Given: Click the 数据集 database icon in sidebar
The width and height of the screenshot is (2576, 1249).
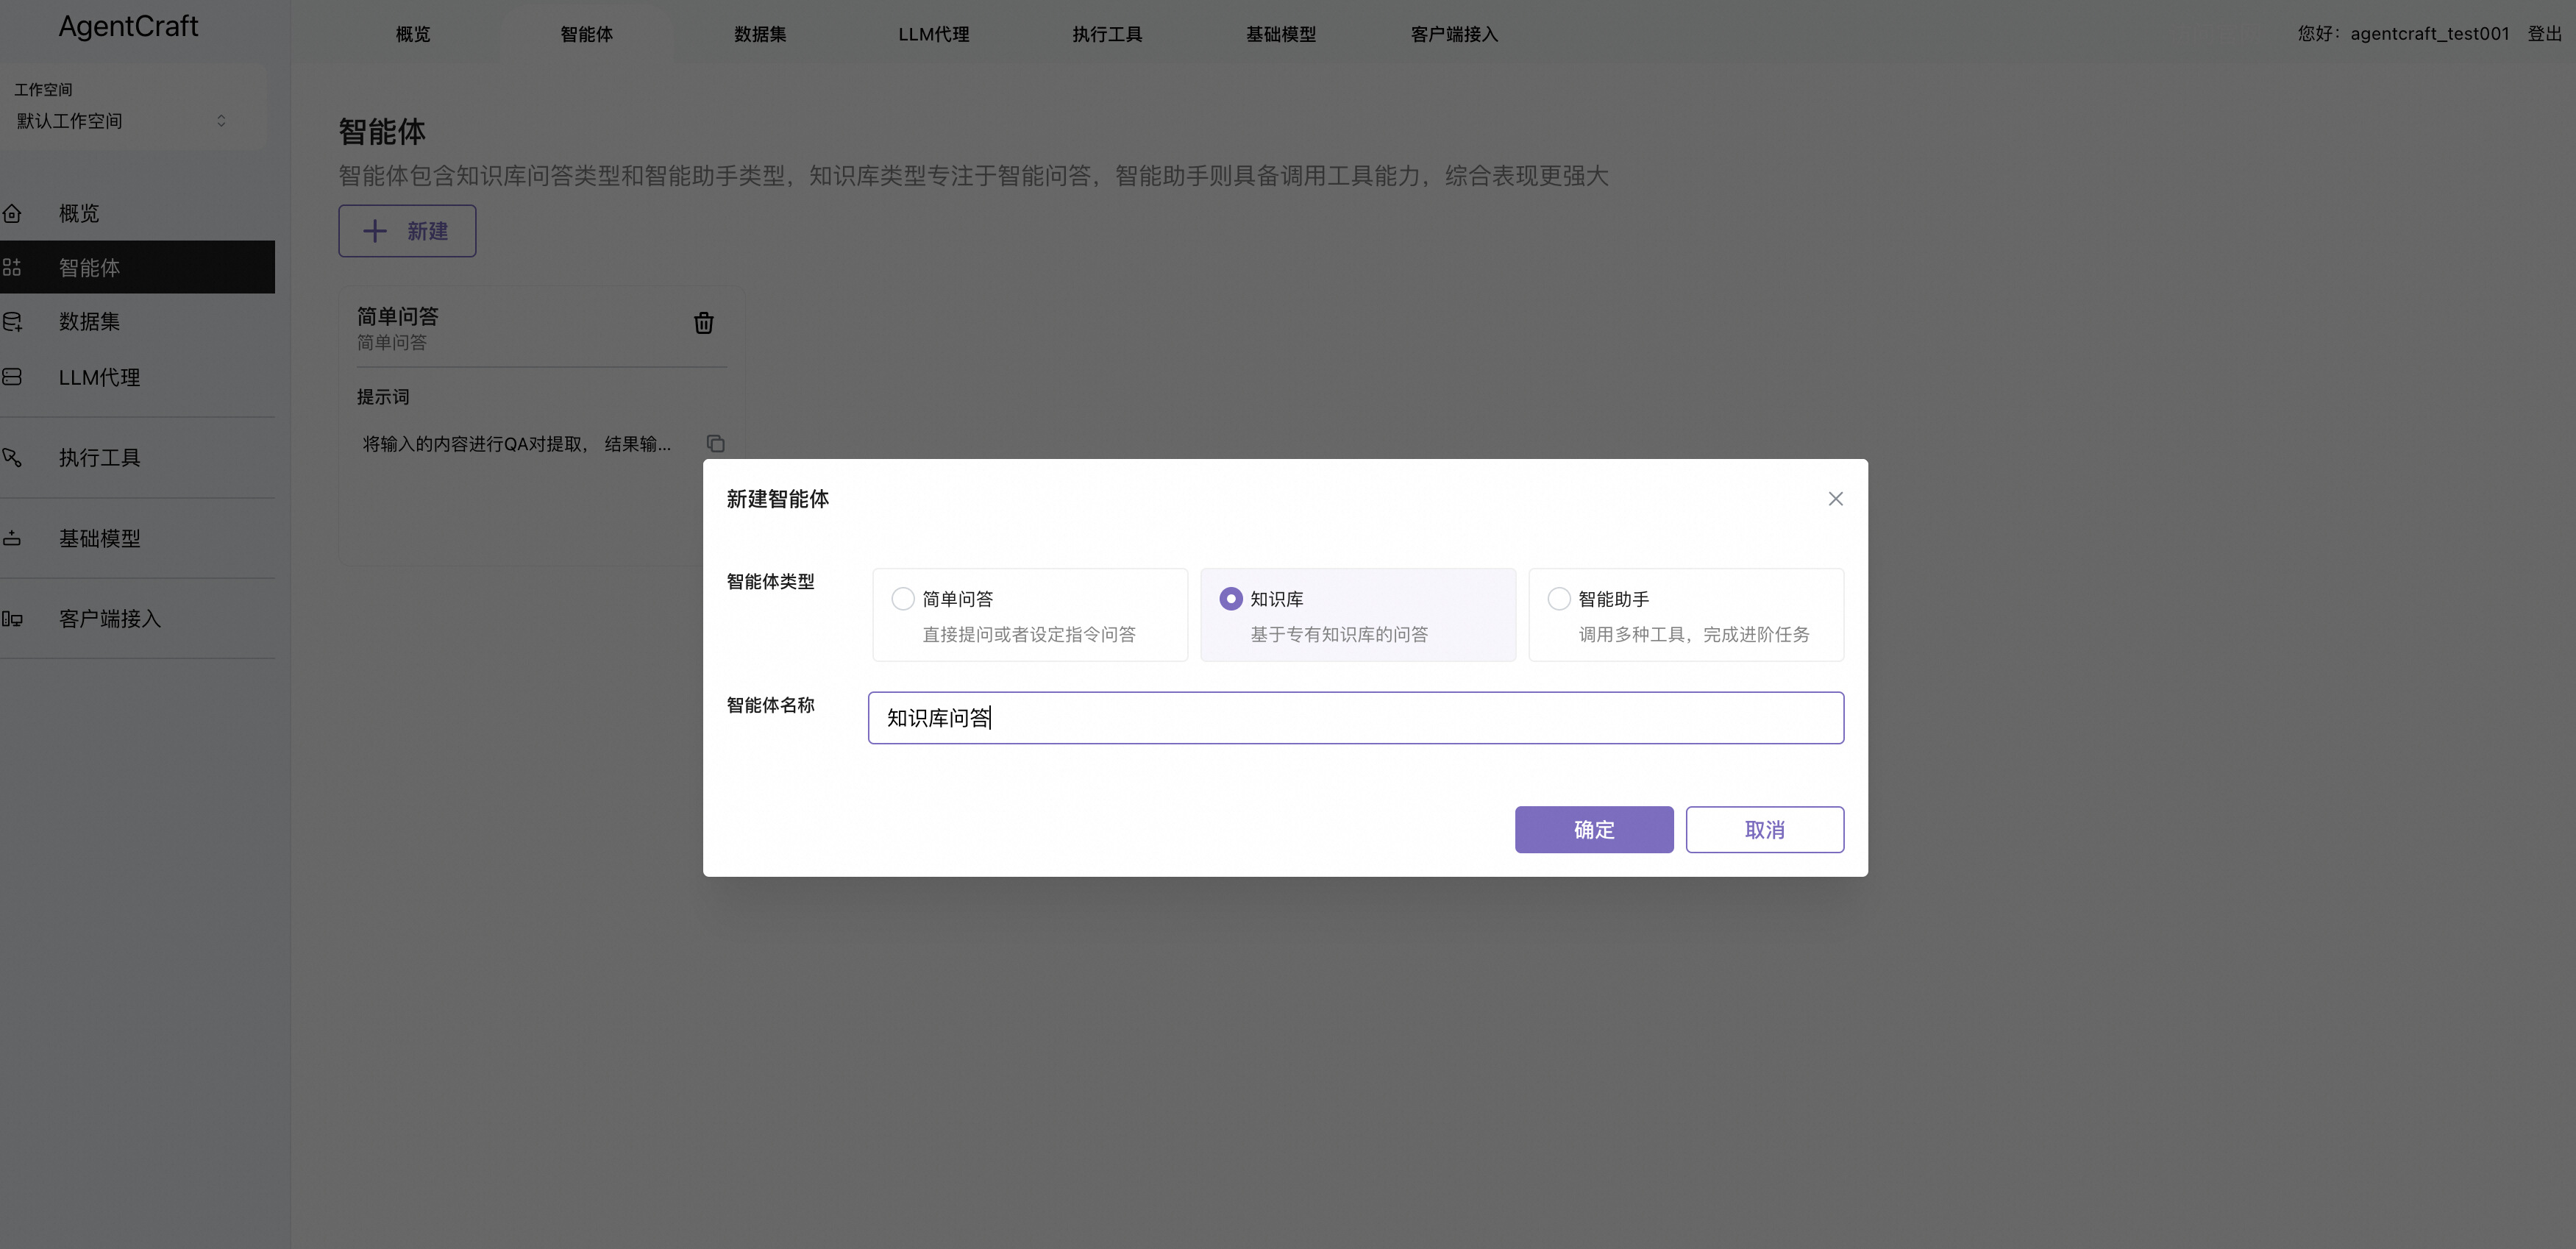Looking at the screenshot, I should click(12, 322).
